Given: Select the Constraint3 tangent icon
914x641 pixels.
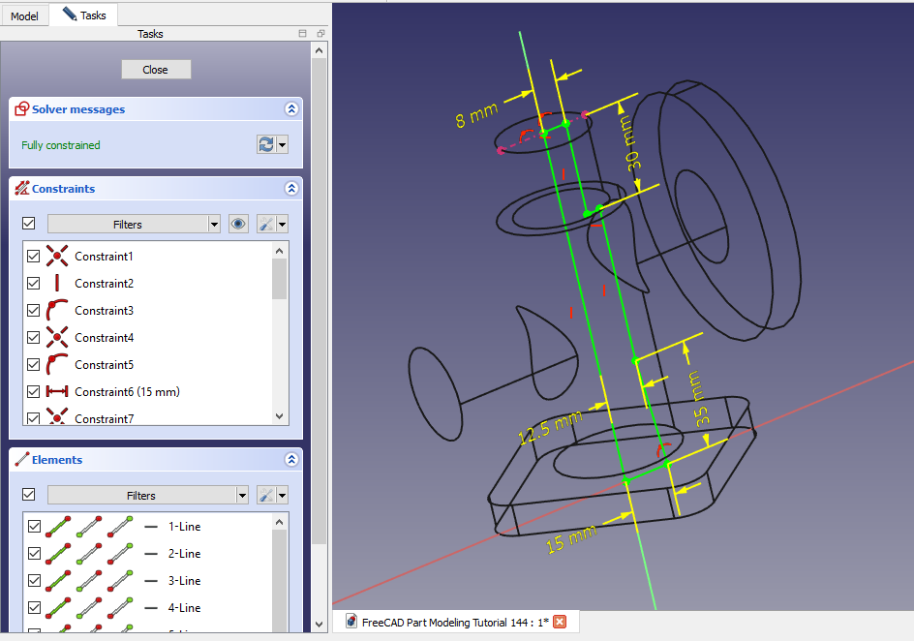Looking at the screenshot, I should coord(56,311).
